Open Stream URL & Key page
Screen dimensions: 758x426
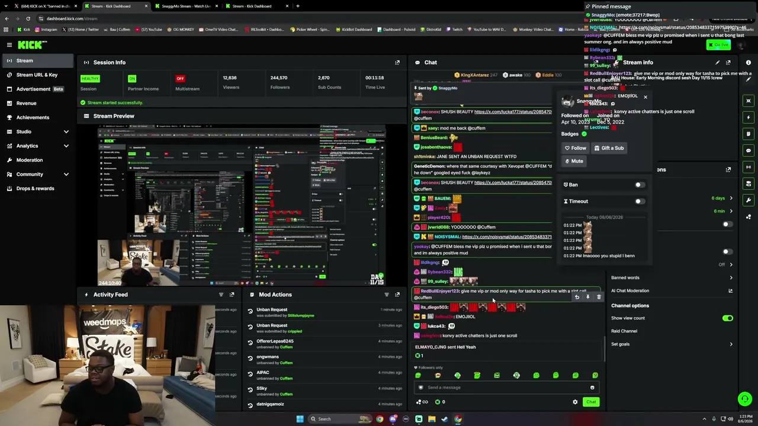[38, 75]
